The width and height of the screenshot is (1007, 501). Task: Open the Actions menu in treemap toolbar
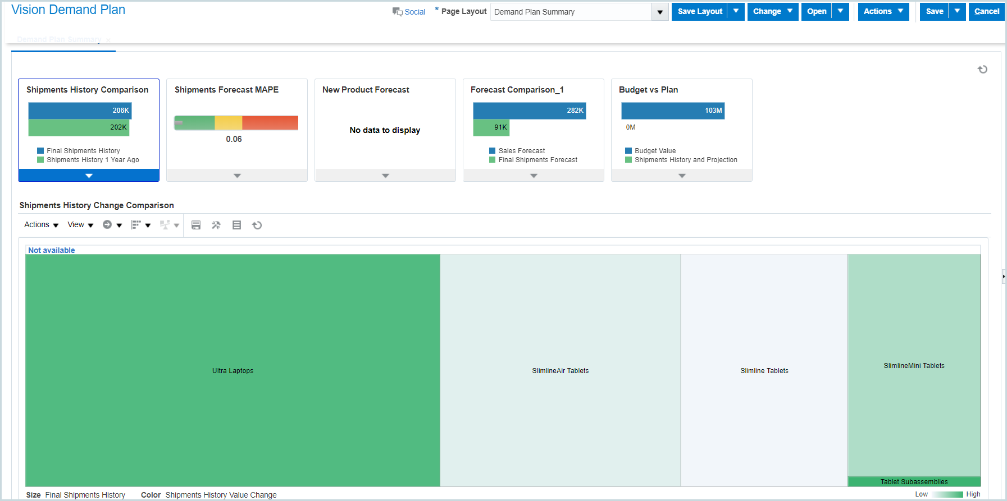[x=41, y=224]
